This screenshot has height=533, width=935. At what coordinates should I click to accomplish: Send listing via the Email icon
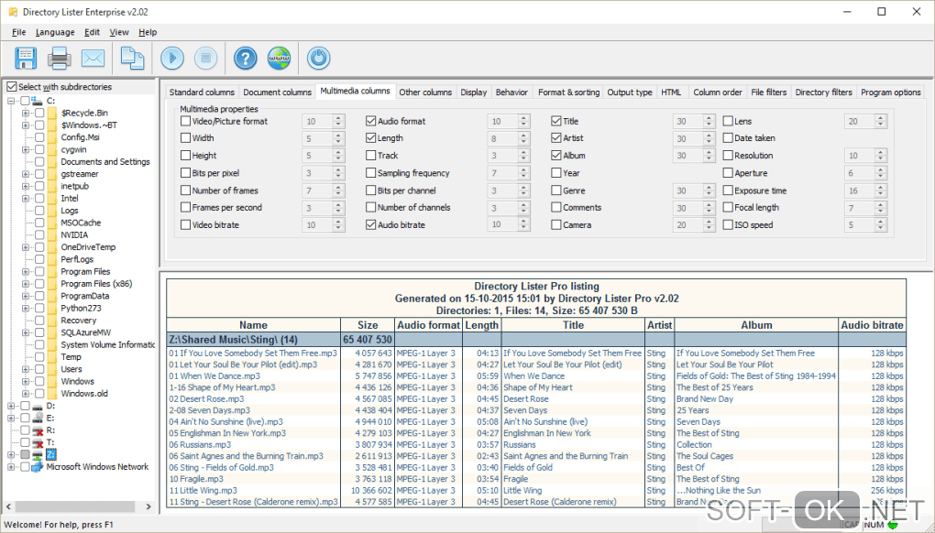[93, 58]
